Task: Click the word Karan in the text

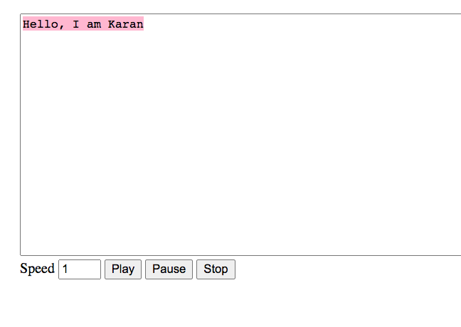Action: [x=125, y=24]
